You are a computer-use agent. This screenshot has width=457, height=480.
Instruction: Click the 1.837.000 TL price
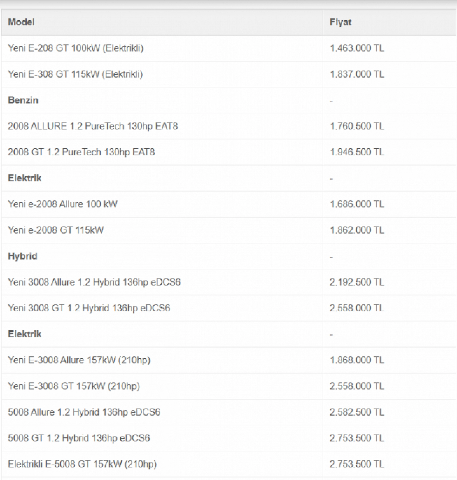(x=357, y=74)
